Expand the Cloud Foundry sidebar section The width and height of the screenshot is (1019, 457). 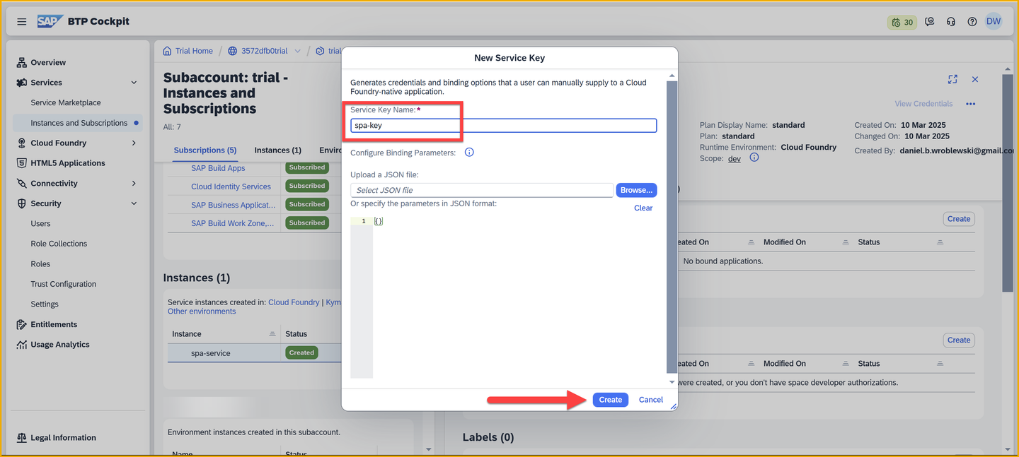pos(134,143)
